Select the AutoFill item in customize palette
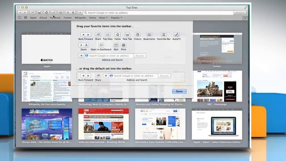This screenshot has height=161, width=286. coord(177,36)
